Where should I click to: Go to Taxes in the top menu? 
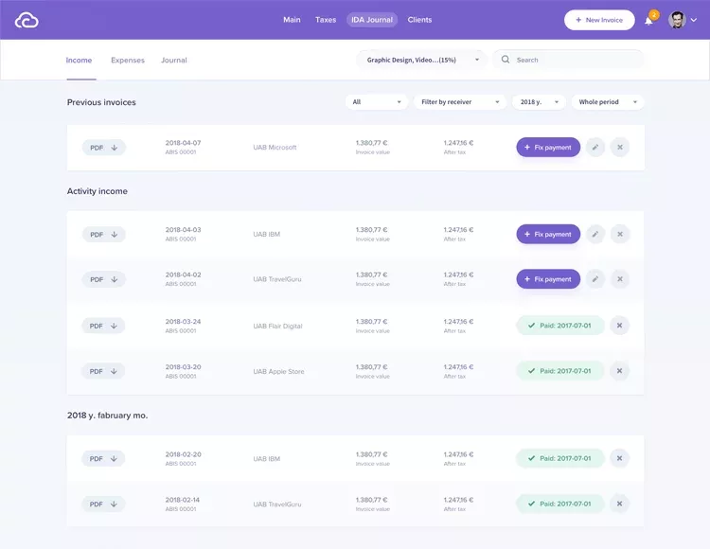326,20
